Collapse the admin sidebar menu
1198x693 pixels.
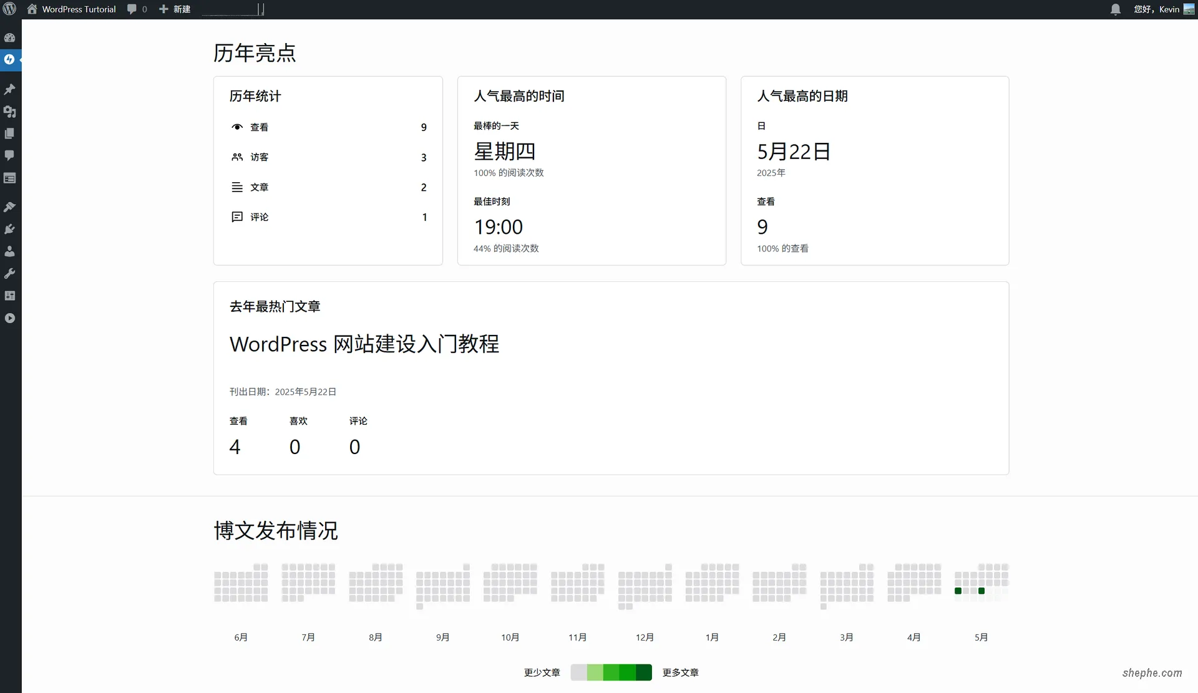(10, 318)
